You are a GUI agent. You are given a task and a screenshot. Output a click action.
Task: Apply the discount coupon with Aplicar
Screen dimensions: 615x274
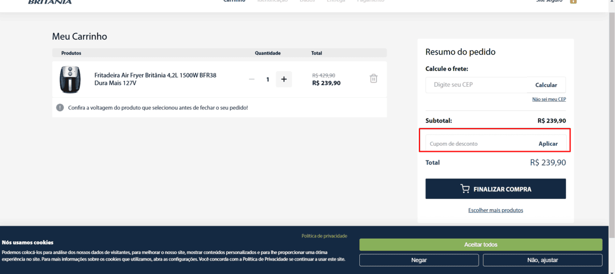tap(548, 144)
